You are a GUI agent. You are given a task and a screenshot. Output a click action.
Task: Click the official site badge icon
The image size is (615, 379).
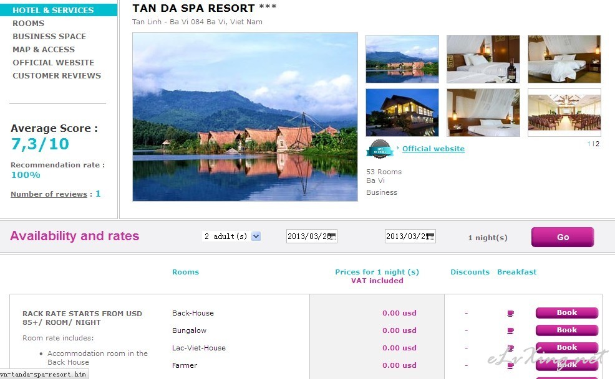tap(380, 149)
